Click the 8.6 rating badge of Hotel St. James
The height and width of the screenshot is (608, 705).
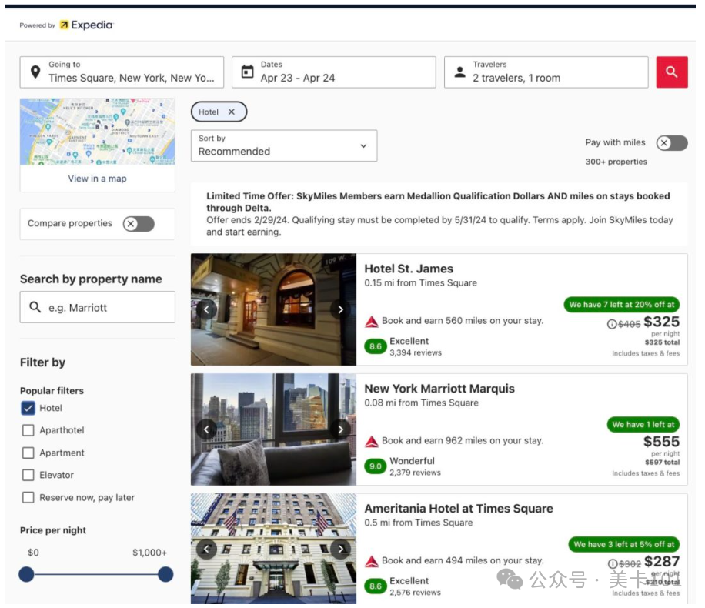pyautogui.click(x=376, y=346)
